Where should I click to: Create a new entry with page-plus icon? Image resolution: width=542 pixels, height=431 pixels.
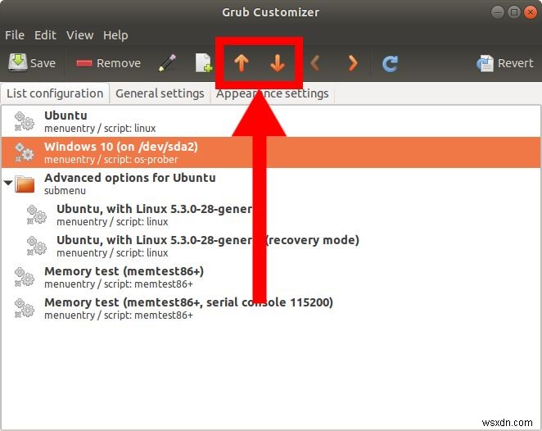[x=204, y=63]
